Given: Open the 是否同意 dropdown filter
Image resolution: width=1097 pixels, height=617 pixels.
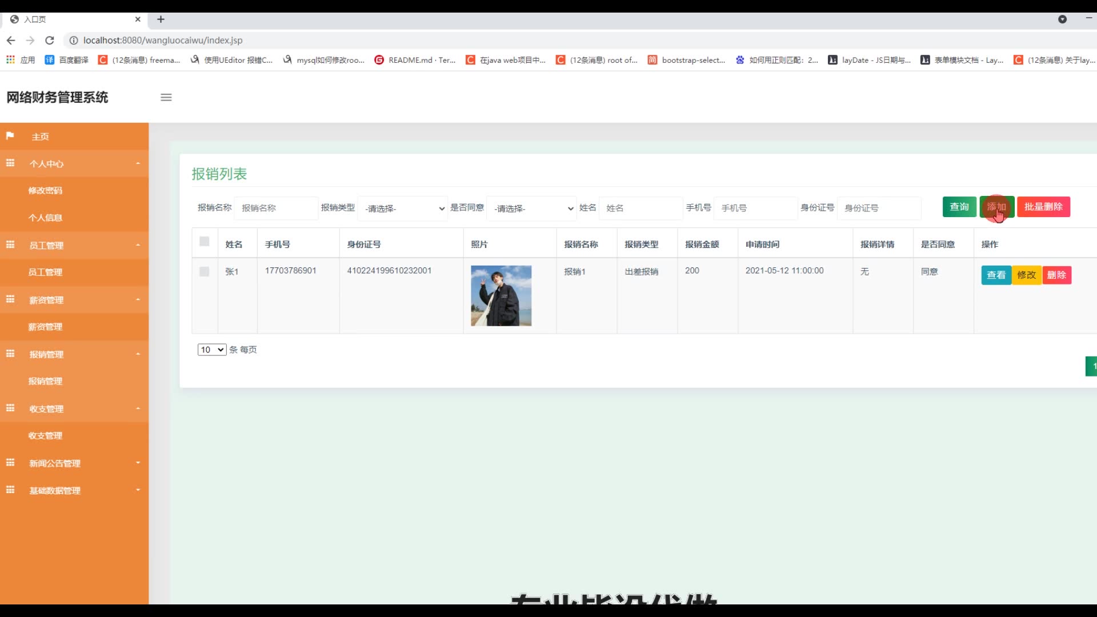Looking at the screenshot, I should (532, 209).
